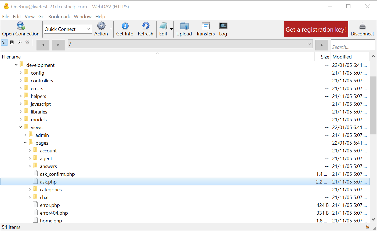Select the ask.php file
Image resolution: width=377 pixels, height=231 pixels.
[x=185, y=182]
